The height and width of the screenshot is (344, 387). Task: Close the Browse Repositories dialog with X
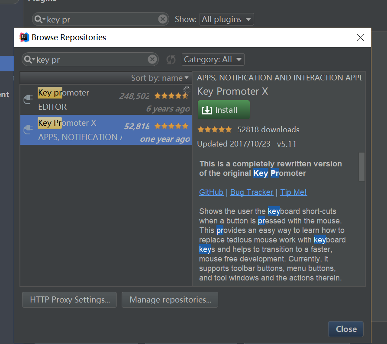click(x=360, y=38)
